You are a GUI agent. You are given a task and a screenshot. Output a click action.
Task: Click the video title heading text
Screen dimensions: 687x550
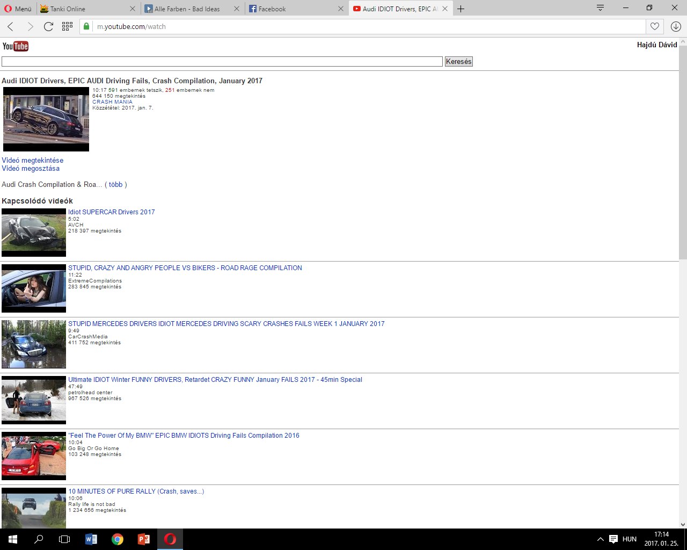point(132,81)
